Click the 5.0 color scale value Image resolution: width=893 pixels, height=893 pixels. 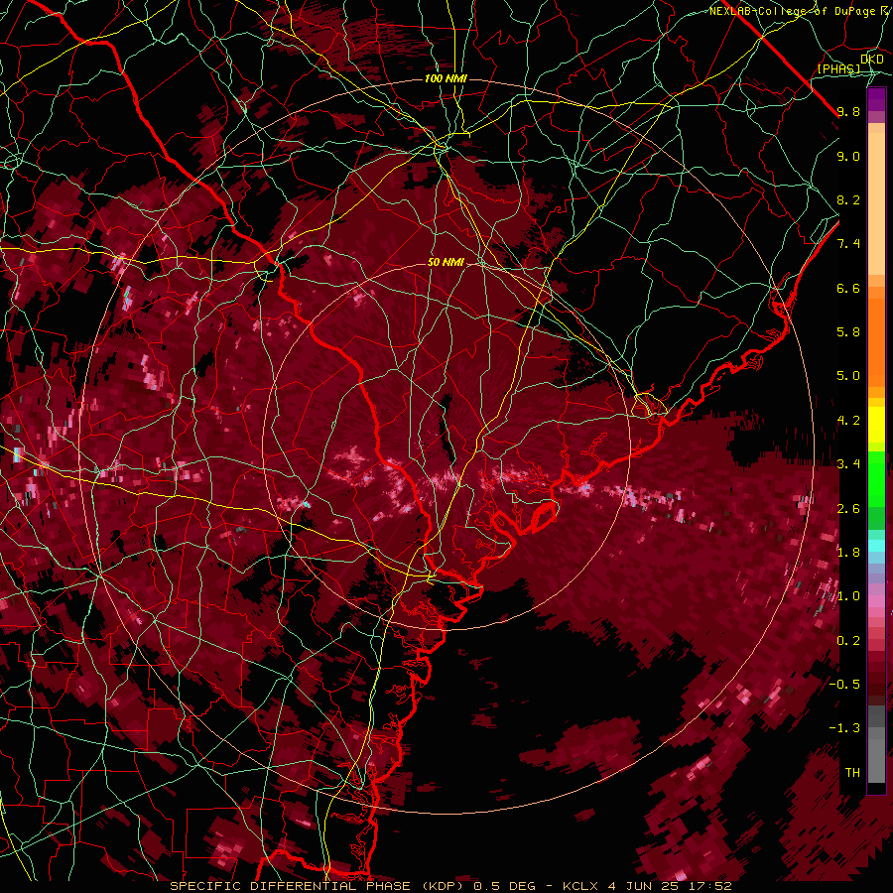point(848,376)
